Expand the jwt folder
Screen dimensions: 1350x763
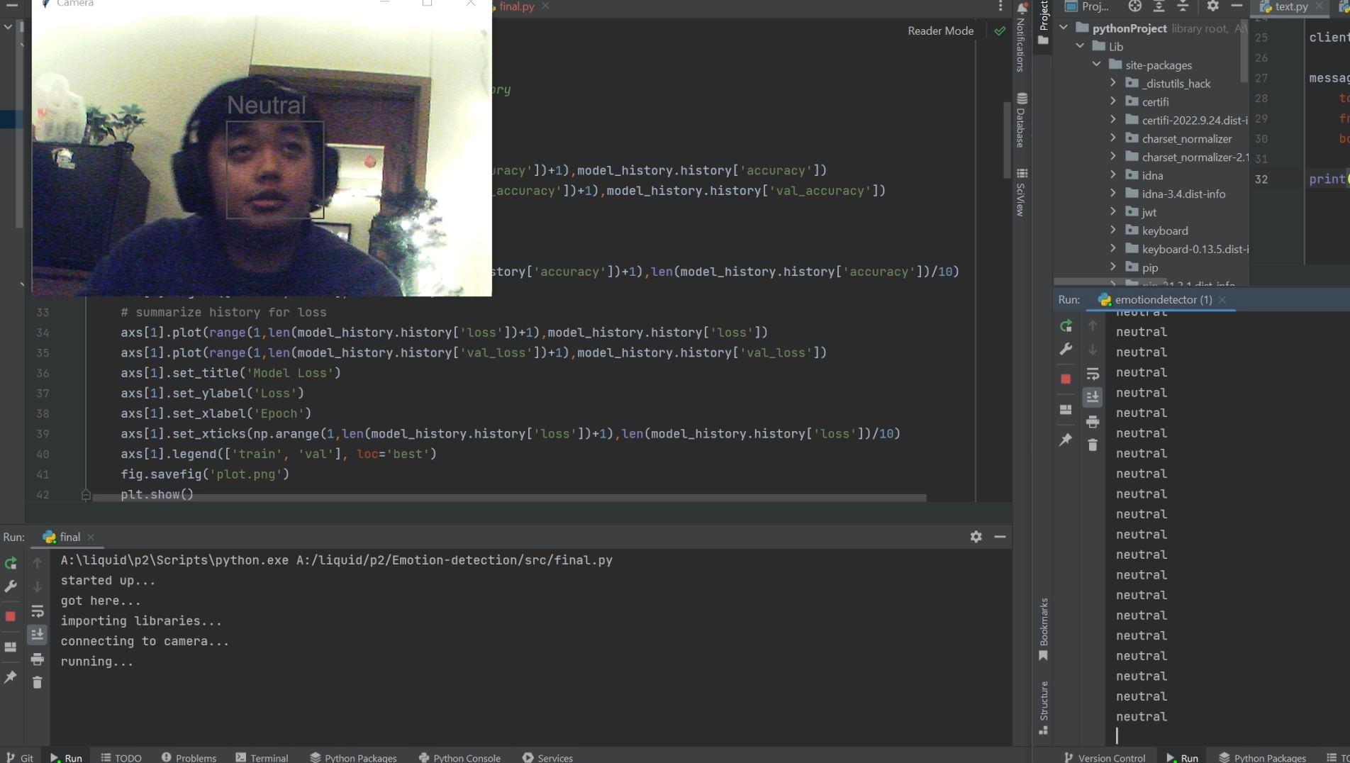pyautogui.click(x=1113, y=212)
